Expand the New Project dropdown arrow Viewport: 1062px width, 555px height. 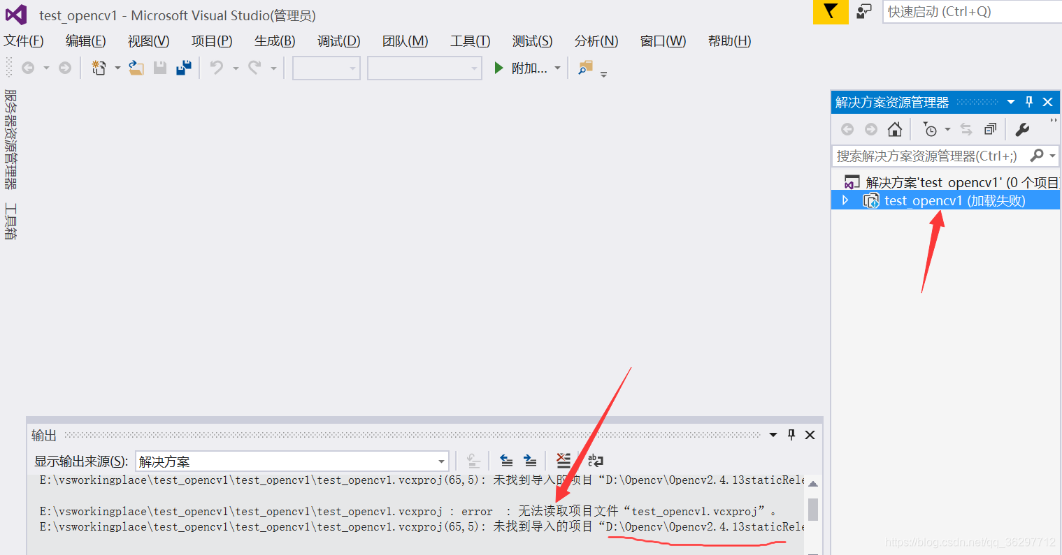point(117,68)
